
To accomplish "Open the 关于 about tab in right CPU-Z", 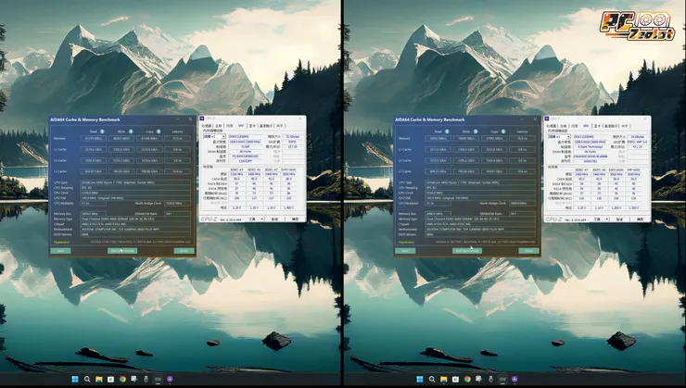I will [625, 126].
